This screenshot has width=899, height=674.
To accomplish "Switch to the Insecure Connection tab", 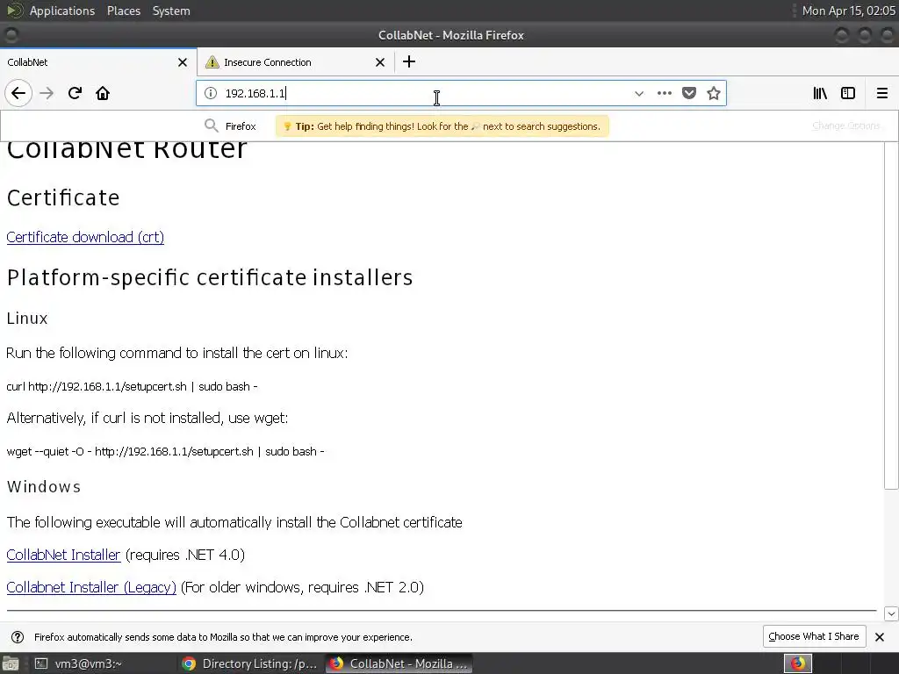I will pyautogui.click(x=295, y=62).
